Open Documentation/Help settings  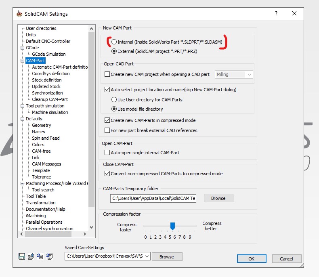tap(46, 209)
